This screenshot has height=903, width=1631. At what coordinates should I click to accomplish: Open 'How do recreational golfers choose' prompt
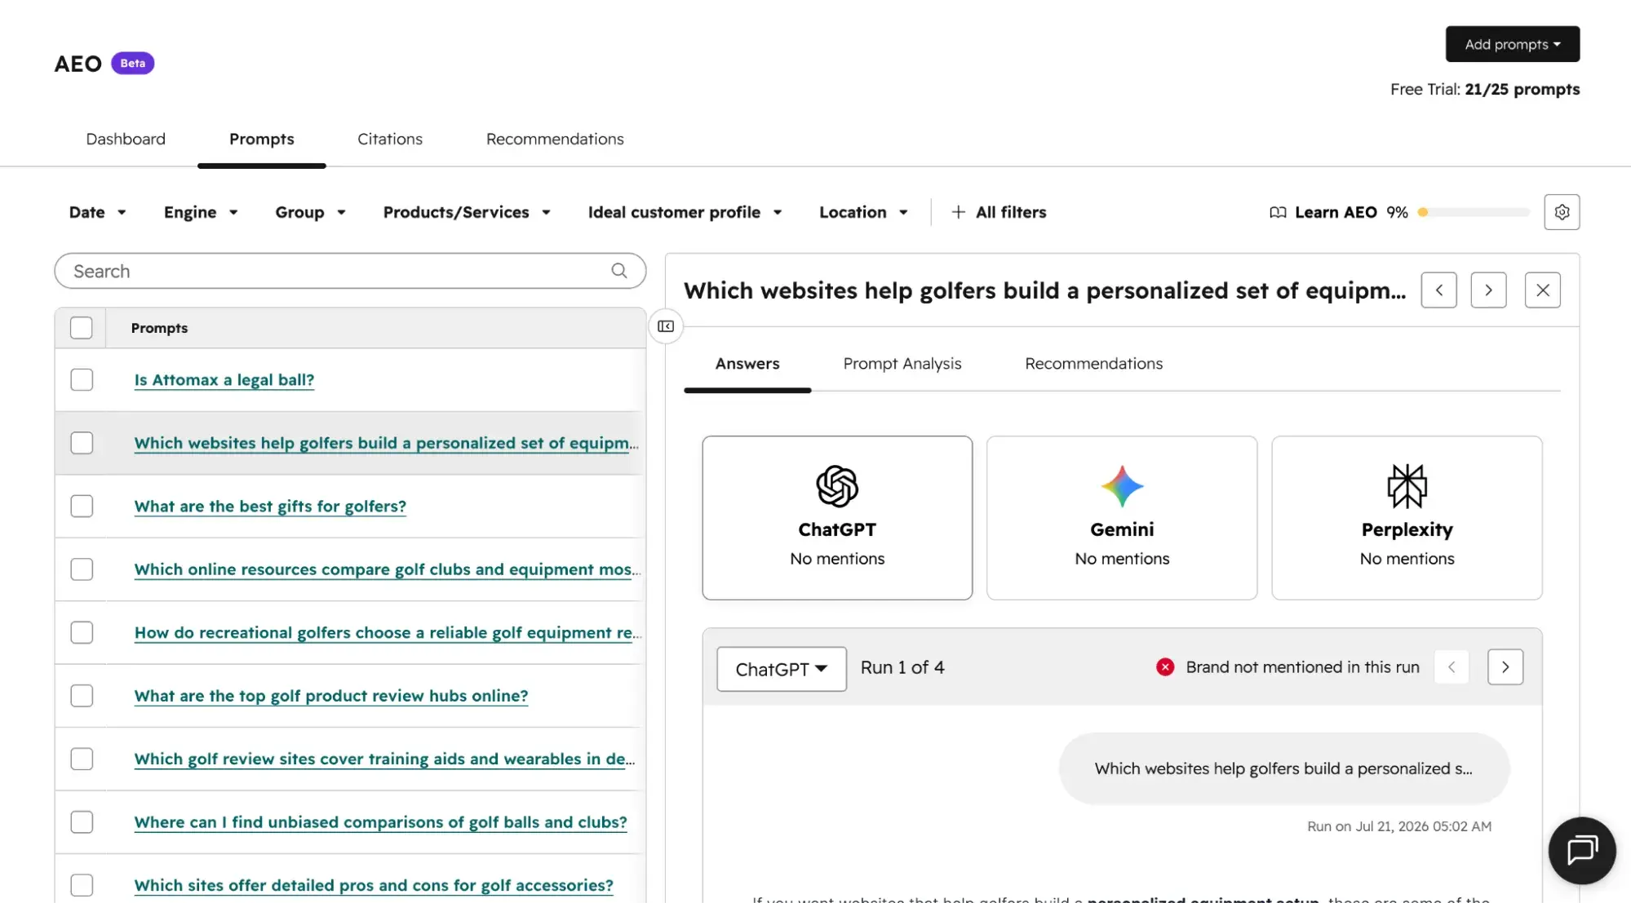pyautogui.click(x=388, y=633)
